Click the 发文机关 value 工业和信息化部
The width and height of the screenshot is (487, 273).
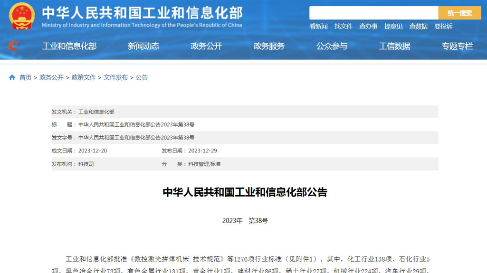pos(96,112)
